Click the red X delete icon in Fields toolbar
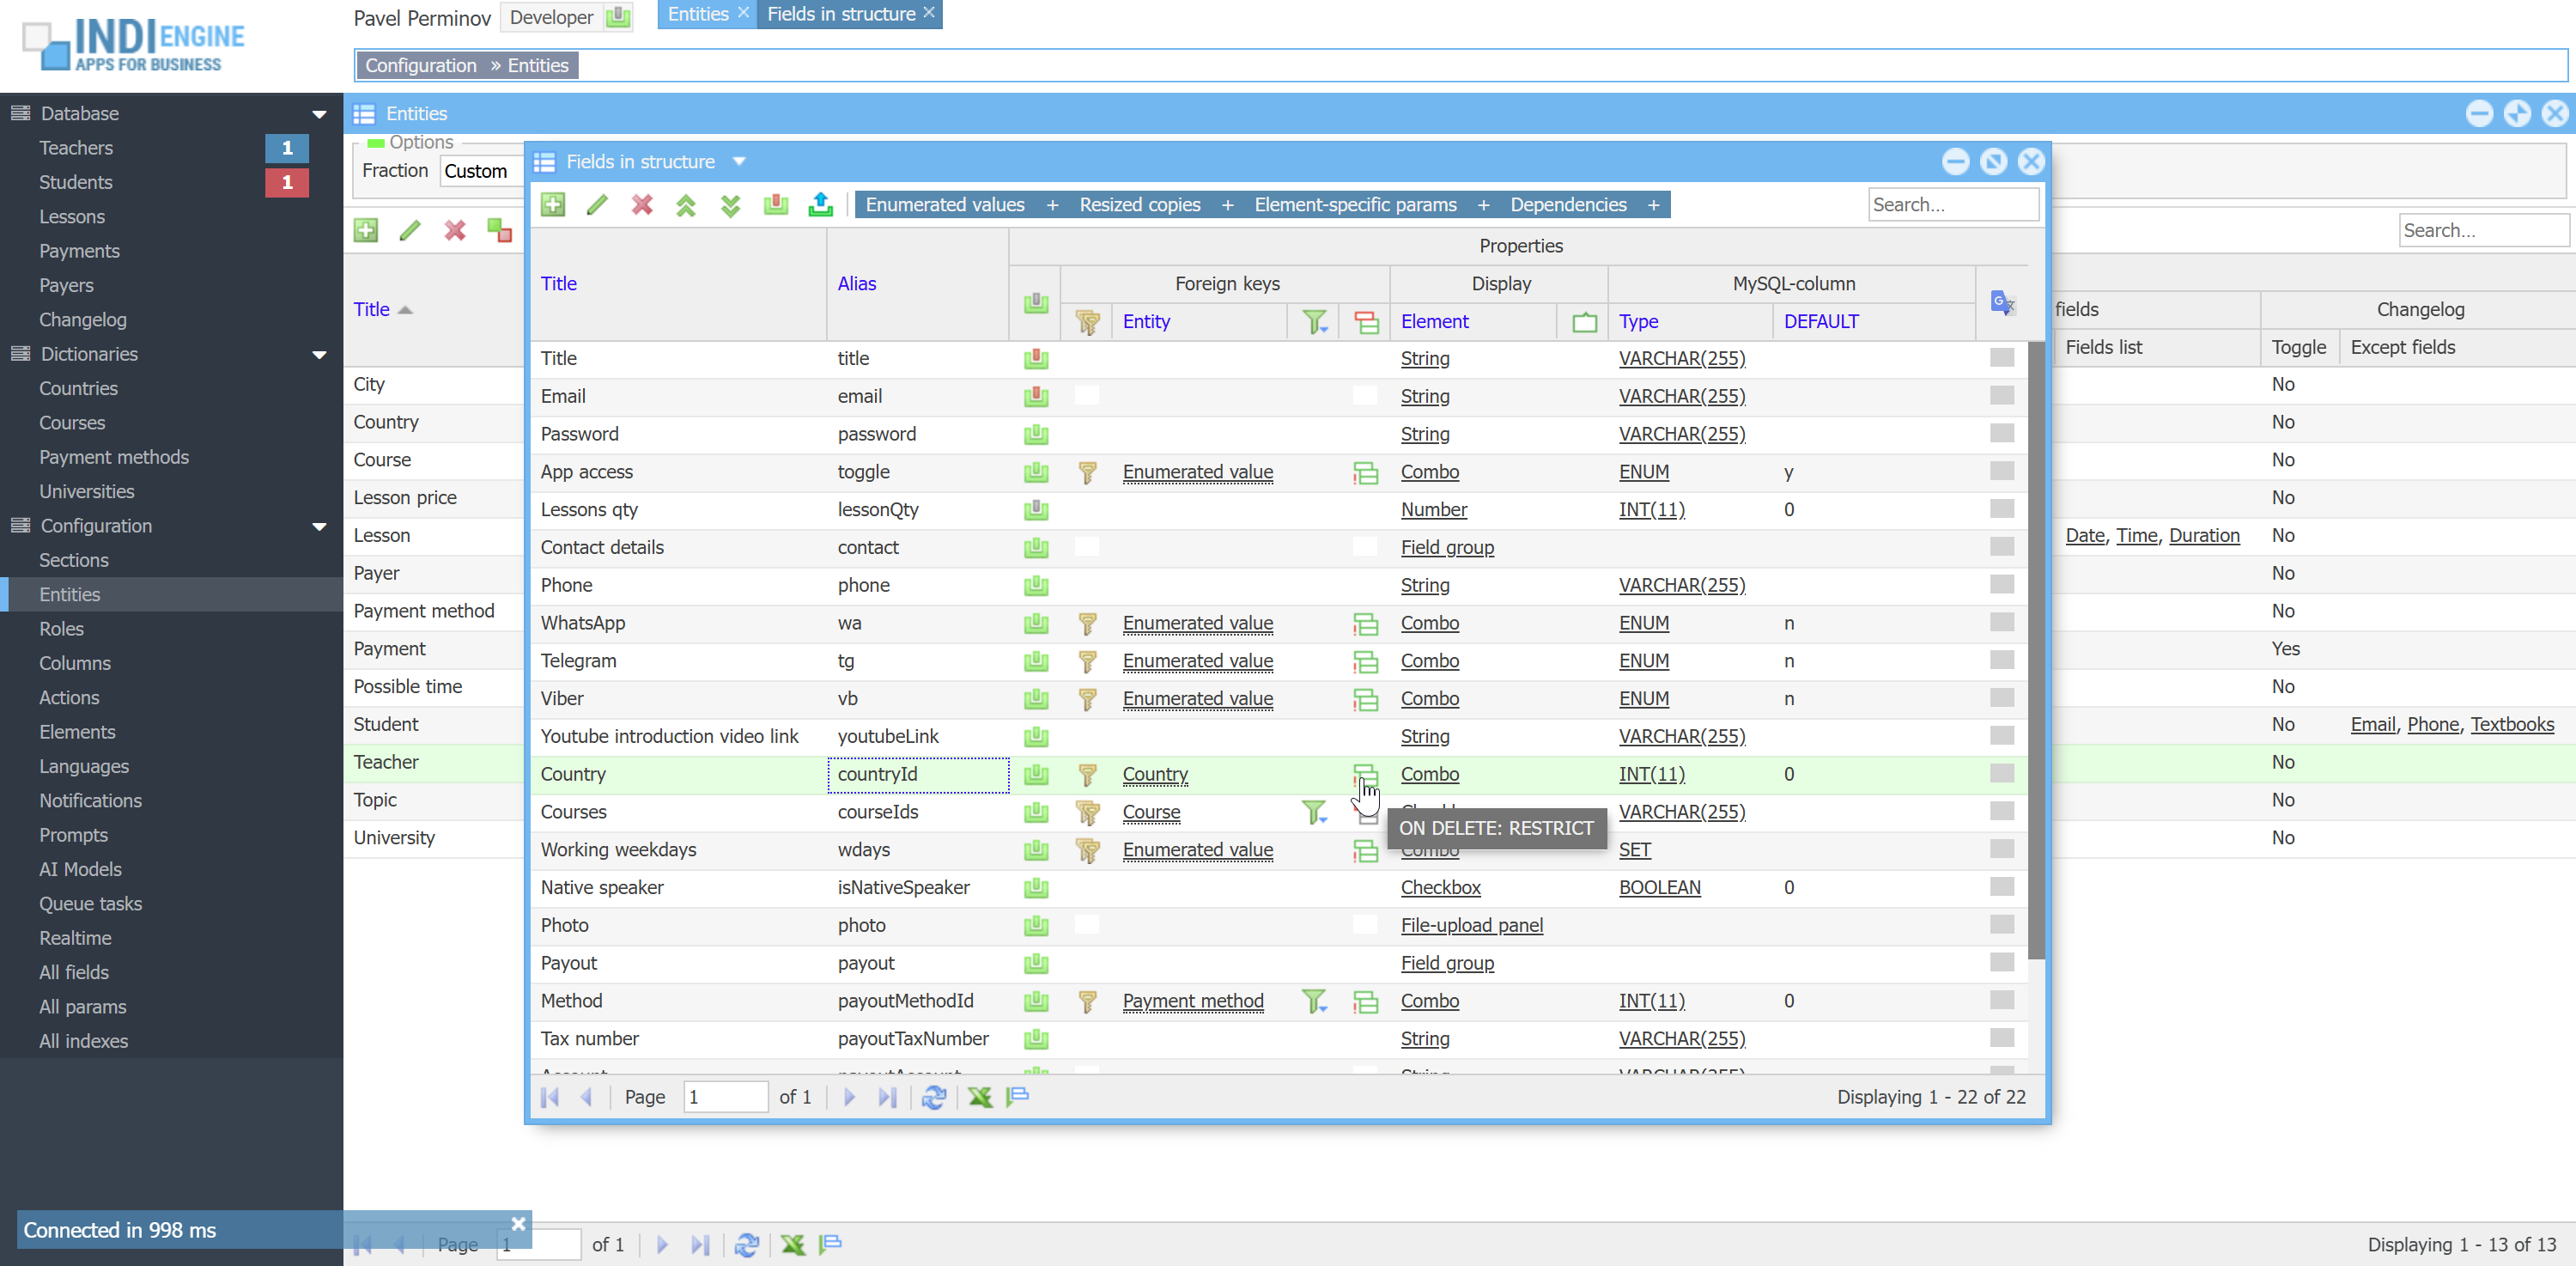This screenshot has height=1266, width=2576. pyautogui.click(x=642, y=205)
